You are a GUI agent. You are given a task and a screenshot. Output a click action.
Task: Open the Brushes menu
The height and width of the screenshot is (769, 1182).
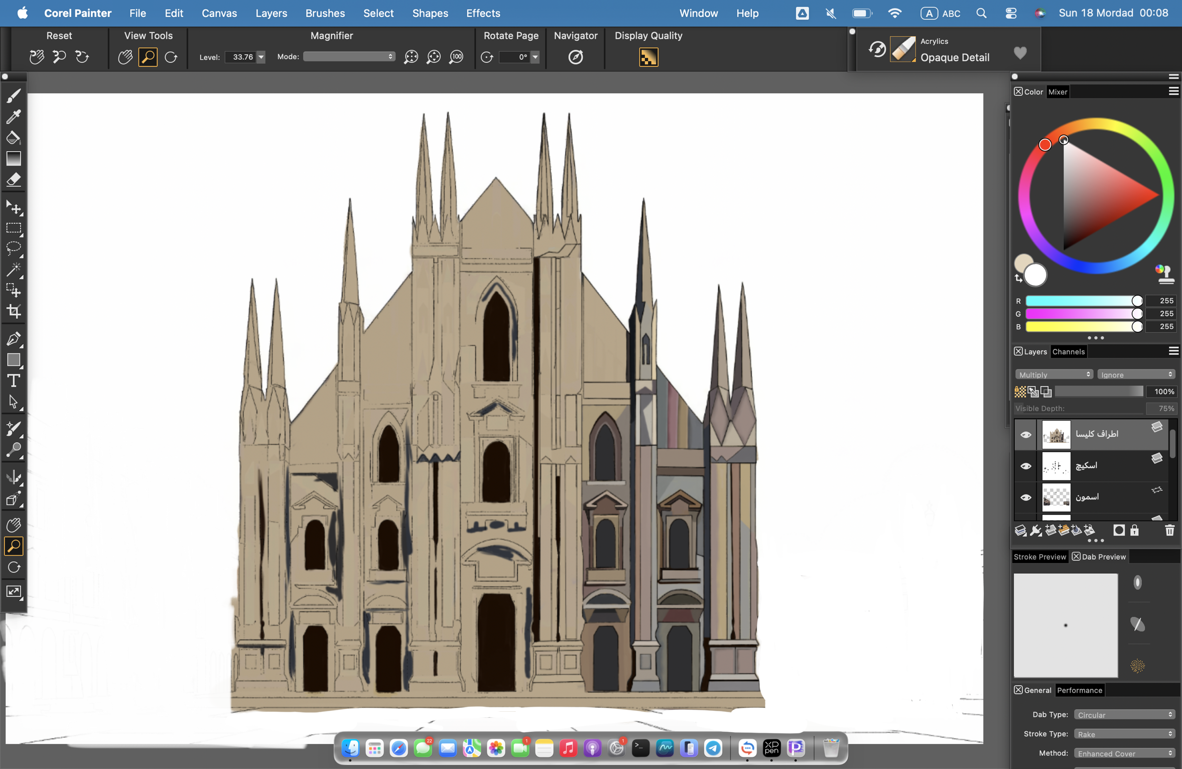pos(325,13)
